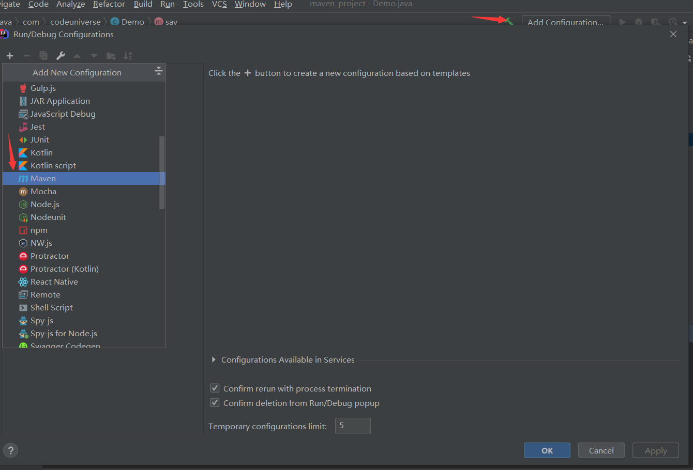
Task: Choose JavaScript Debug in the list
Action: [x=84, y=114]
